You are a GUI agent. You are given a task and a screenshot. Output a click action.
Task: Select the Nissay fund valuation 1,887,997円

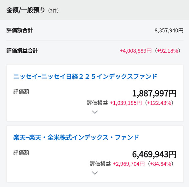(154, 93)
